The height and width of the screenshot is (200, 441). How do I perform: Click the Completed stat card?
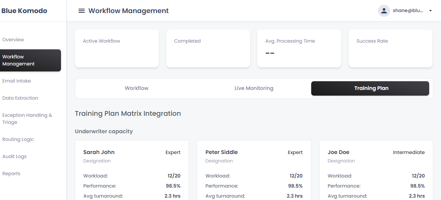pyautogui.click(x=208, y=48)
